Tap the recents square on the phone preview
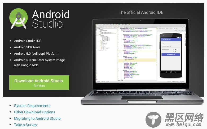 pos(175,72)
